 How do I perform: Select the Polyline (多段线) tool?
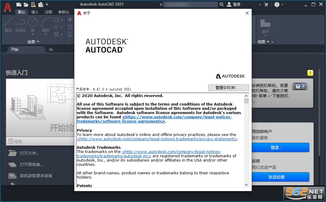[20, 25]
